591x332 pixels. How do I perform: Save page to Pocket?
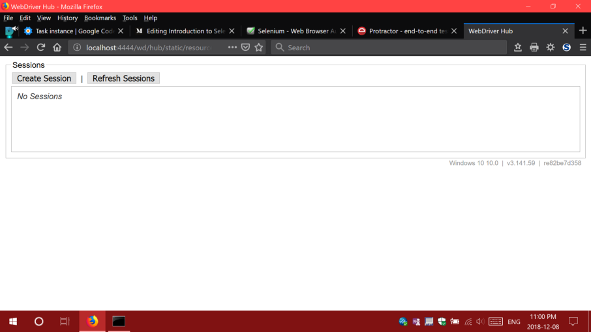(x=245, y=48)
